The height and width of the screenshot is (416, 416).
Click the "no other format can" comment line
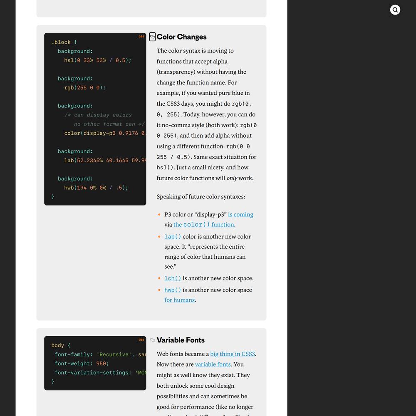coord(109,124)
